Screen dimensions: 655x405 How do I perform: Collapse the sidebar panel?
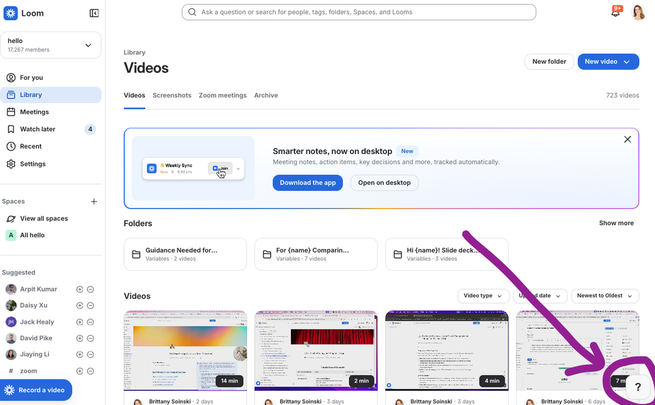94,13
